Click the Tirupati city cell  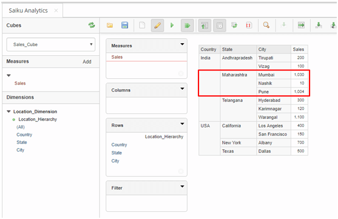pyautogui.click(x=274, y=58)
